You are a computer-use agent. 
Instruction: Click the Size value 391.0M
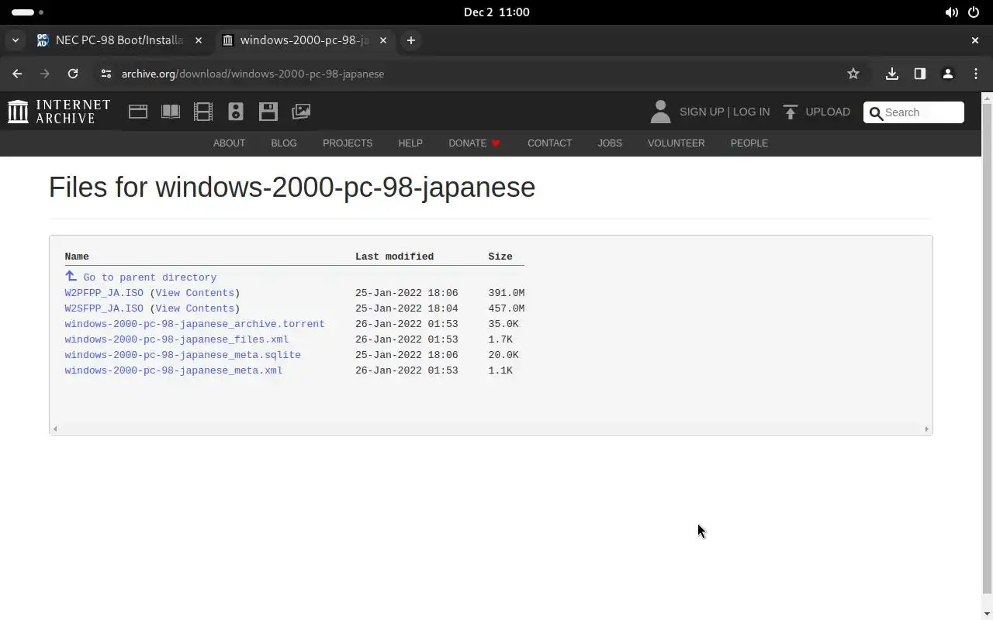(x=507, y=293)
